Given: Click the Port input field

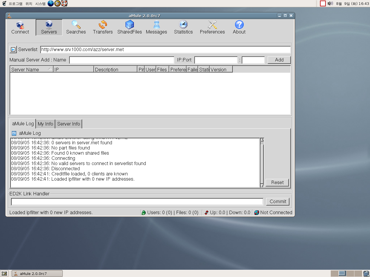Looking at the screenshot, I should click(x=253, y=60).
